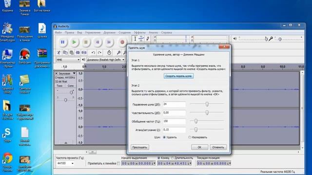This screenshot has height=175, width=312.
Task: Close the Удалить шум dialog
Action: click(224, 47)
